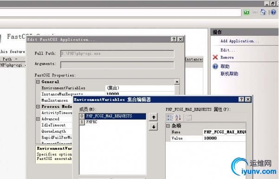Click the help question mark in EnvironmentVariables dialog
Screen dimensions: 279x179
(x=241, y=99)
